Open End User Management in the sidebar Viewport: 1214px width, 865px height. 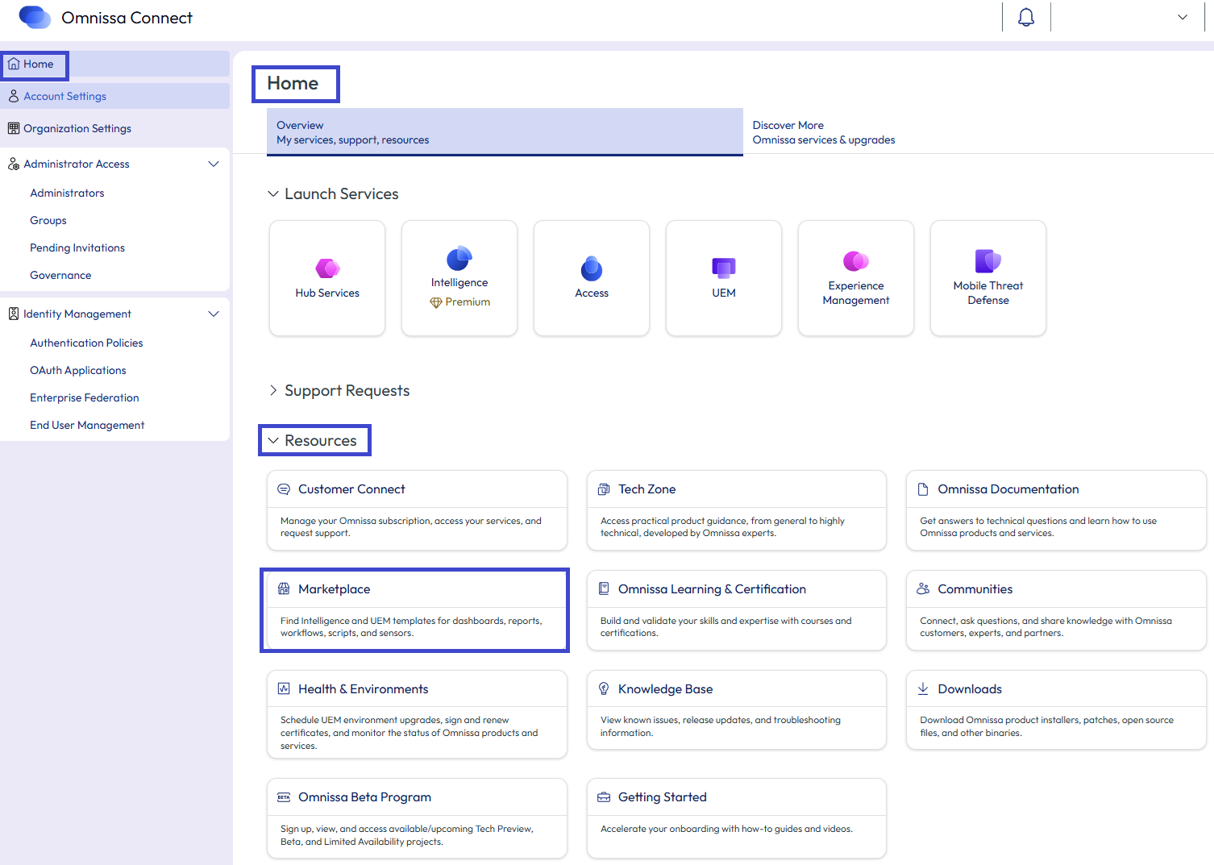pos(87,425)
